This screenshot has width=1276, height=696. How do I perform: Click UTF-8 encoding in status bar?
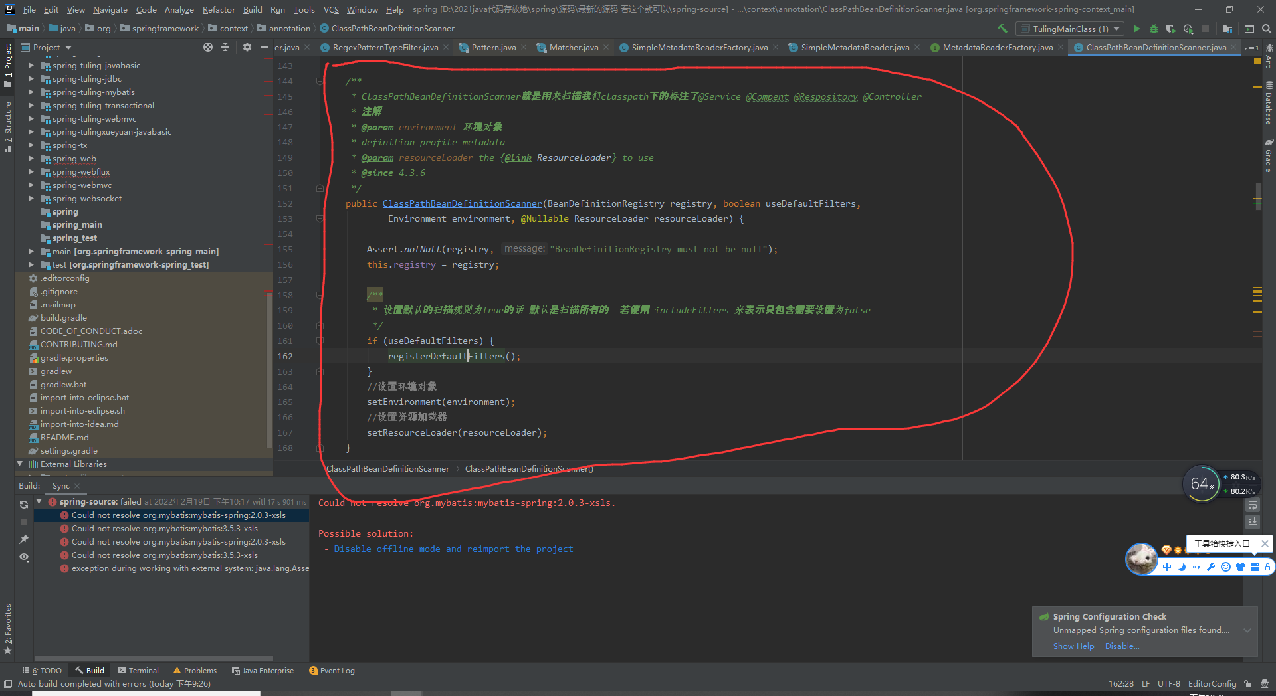(1168, 683)
